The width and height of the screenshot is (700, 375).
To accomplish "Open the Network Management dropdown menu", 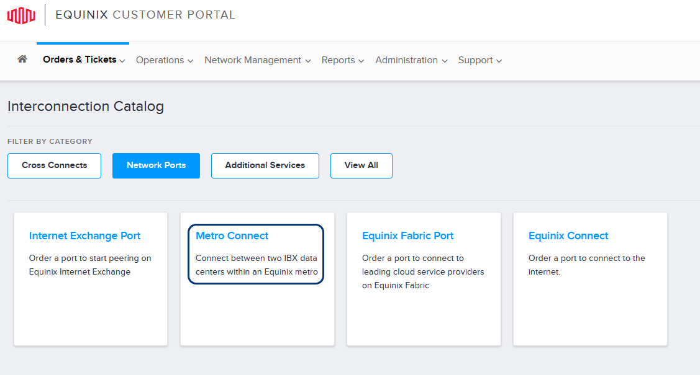I will pos(258,60).
